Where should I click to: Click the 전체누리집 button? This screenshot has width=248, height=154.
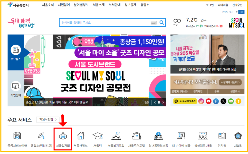point(48,120)
